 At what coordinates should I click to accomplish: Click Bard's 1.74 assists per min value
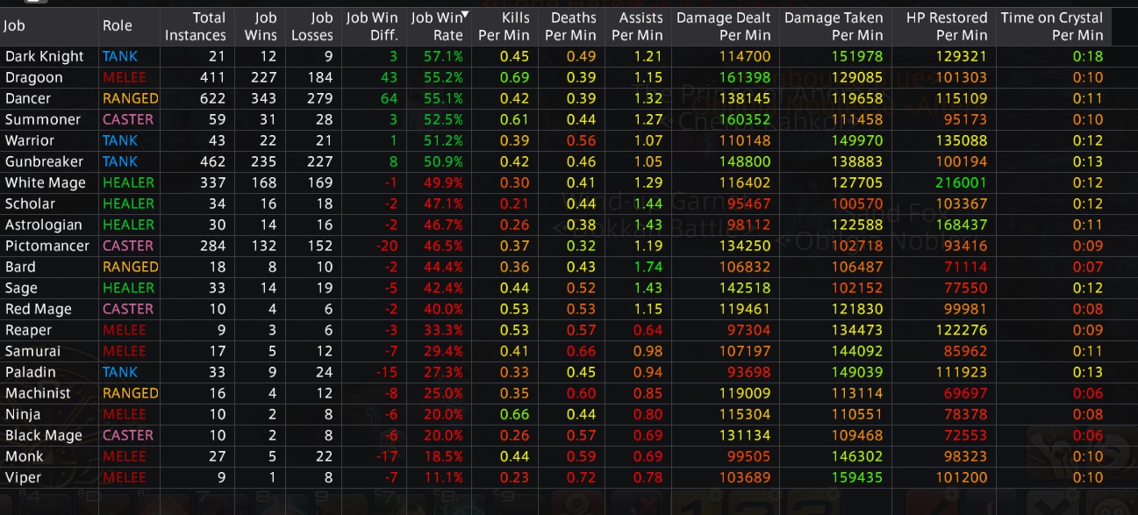[648, 267]
